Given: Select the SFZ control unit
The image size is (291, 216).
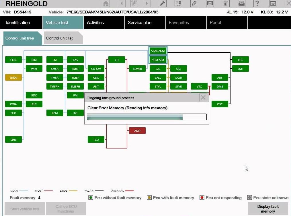Looking at the screenshot, I should pos(179,69).
